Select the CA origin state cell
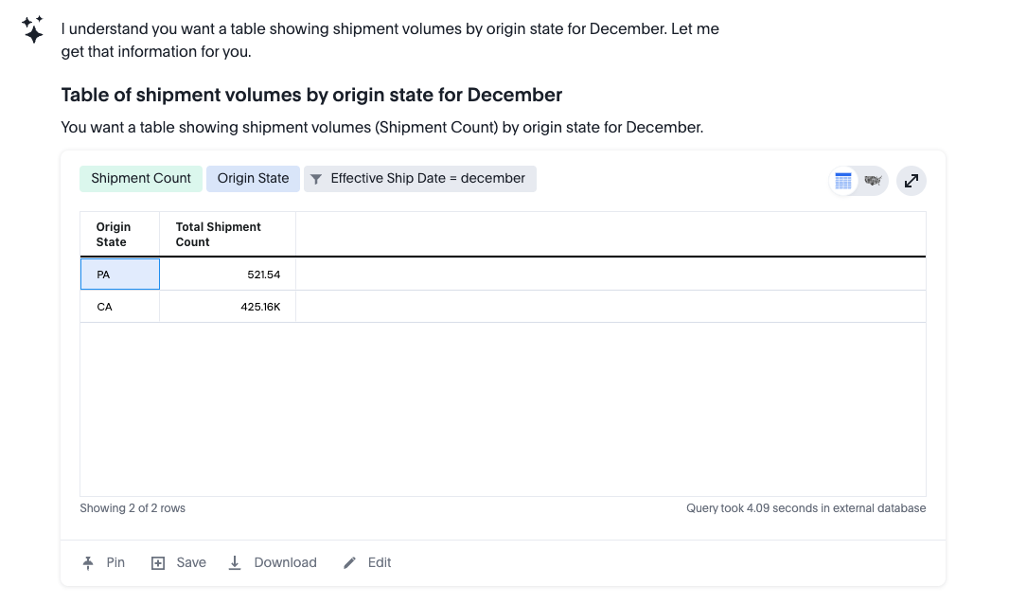1009x603 pixels. (119, 307)
